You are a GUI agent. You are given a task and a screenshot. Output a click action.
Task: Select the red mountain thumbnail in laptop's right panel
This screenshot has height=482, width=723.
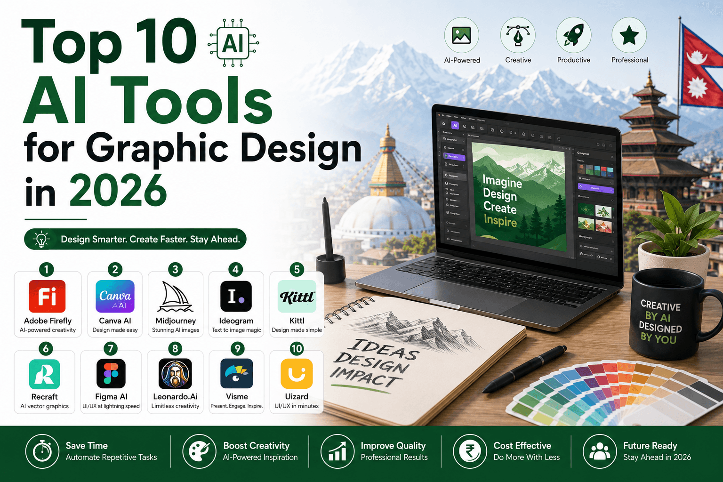604,225
